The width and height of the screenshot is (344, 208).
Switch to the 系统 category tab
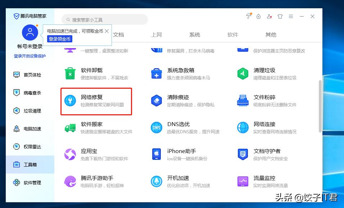[194, 35]
